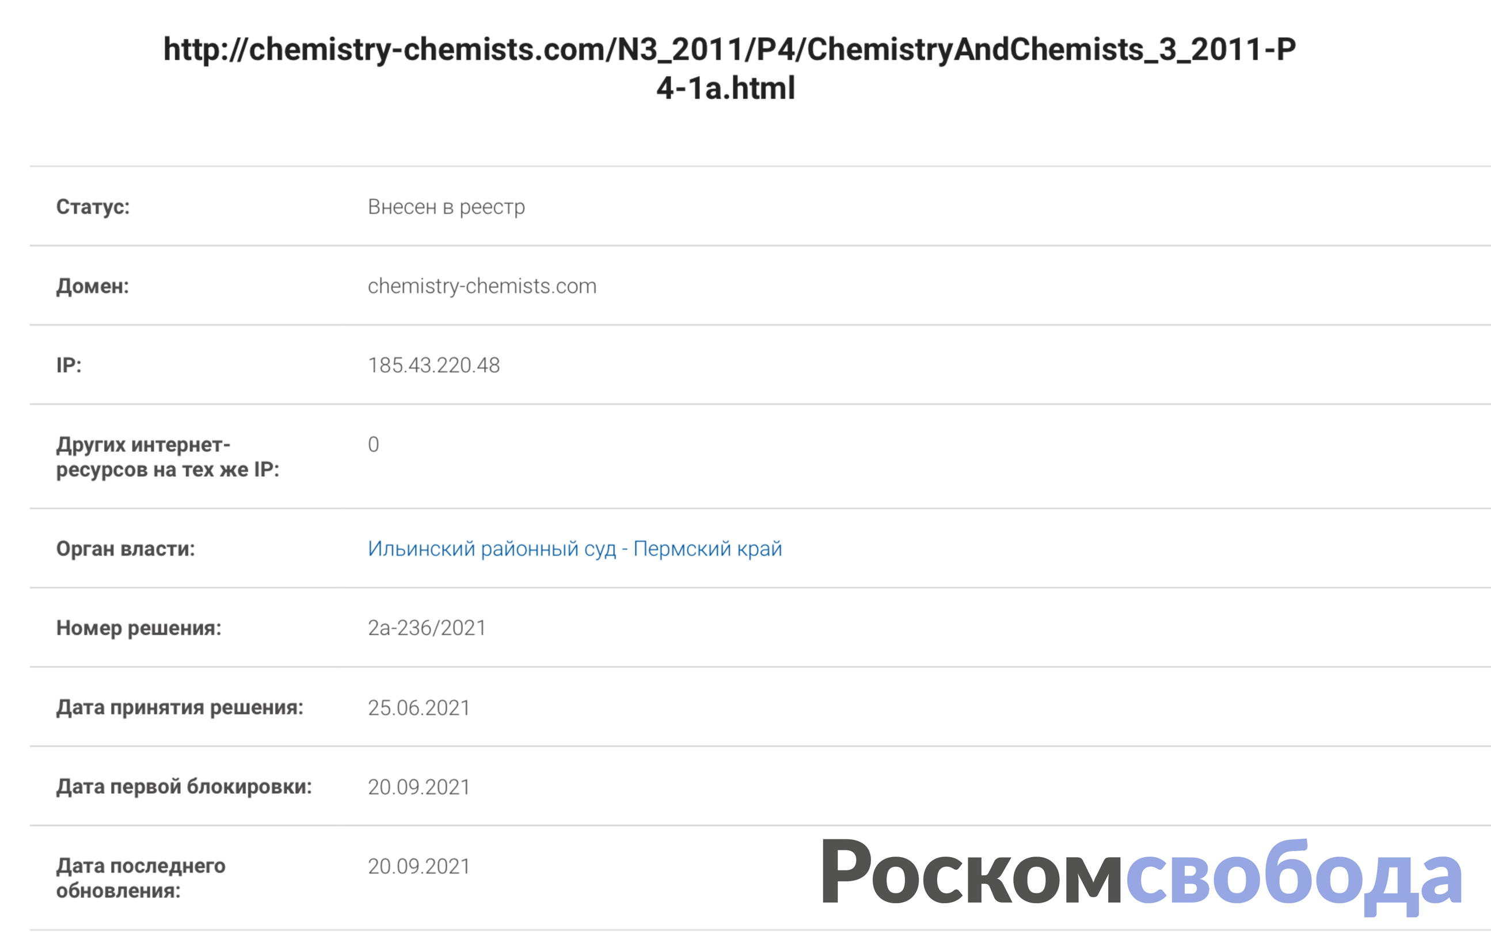Click the first blocking date value 20.09.2021
1491x932 pixels.
pos(419,787)
